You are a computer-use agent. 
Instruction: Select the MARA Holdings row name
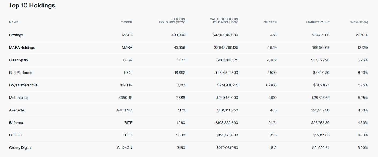click(x=22, y=47)
